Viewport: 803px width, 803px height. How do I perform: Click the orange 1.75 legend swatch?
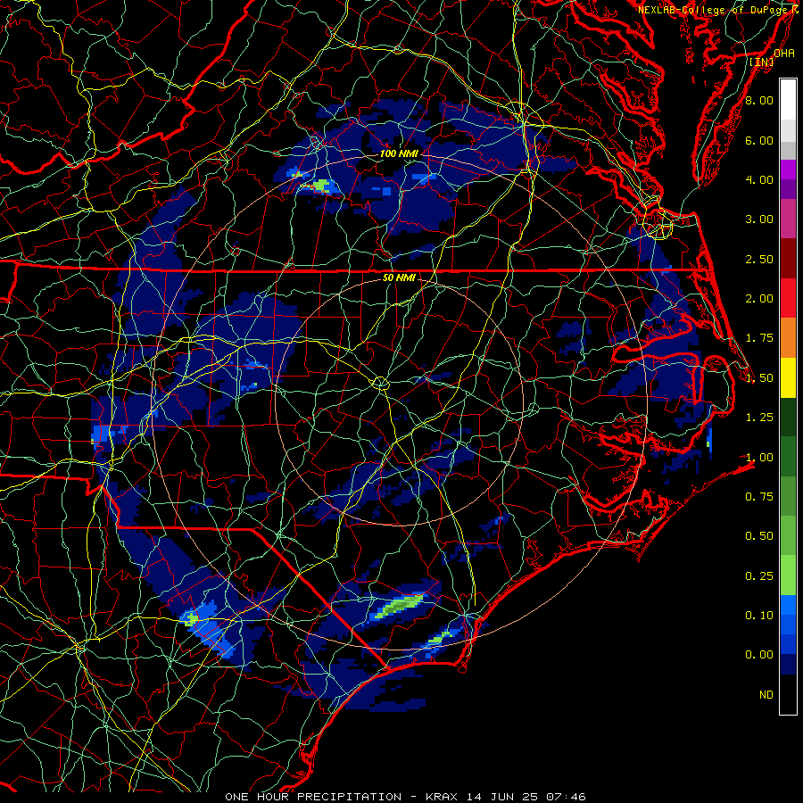788,337
